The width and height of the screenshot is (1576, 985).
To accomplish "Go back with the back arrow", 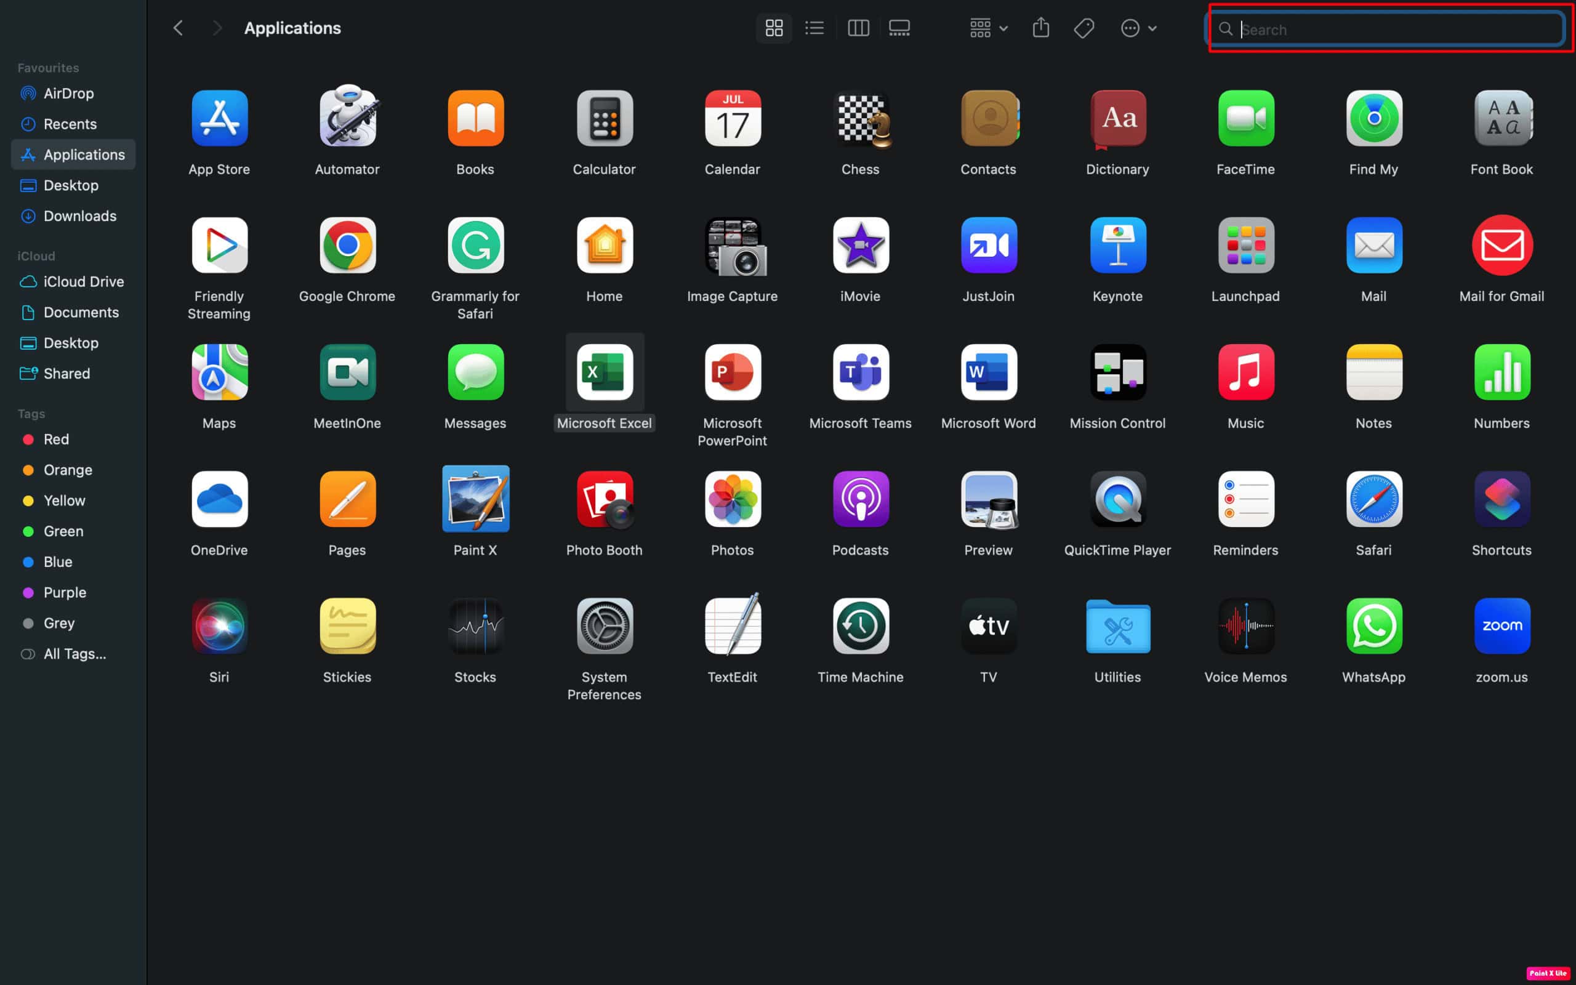I will [x=178, y=28].
